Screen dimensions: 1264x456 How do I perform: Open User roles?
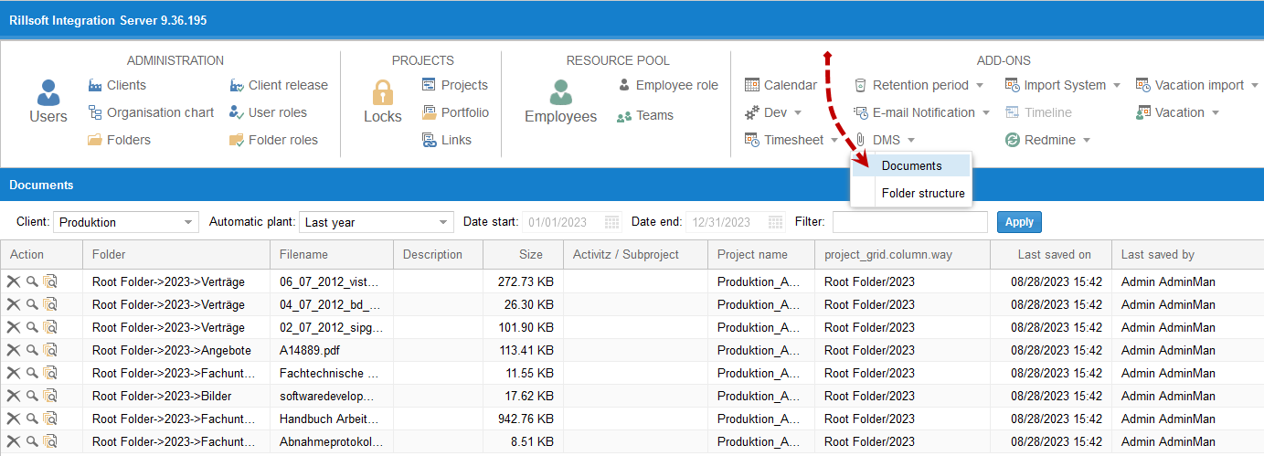pos(268,112)
